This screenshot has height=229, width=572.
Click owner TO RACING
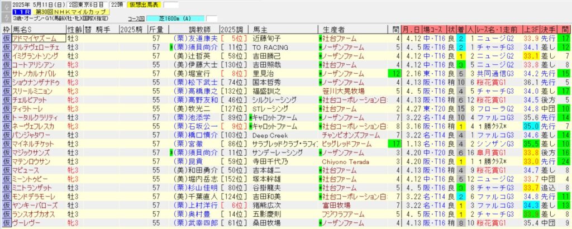[270, 47]
